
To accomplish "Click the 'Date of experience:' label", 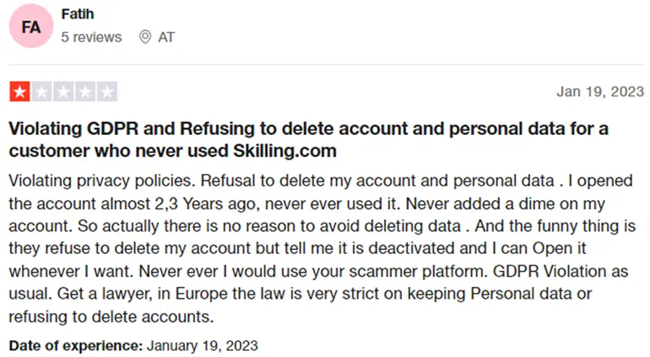I will pyautogui.click(x=76, y=346).
